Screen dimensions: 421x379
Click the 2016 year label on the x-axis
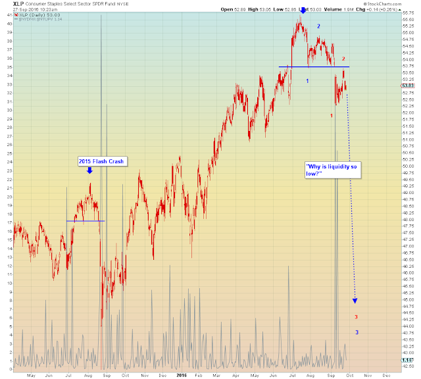pos(182,375)
